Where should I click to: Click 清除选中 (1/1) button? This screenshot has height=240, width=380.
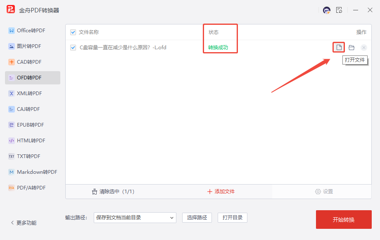point(113,192)
